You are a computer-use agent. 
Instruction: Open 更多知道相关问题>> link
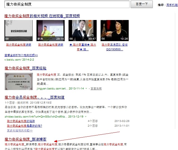pyautogui.click(x=20, y=131)
